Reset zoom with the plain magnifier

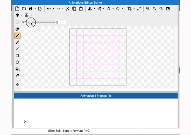[x=161, y=9]
